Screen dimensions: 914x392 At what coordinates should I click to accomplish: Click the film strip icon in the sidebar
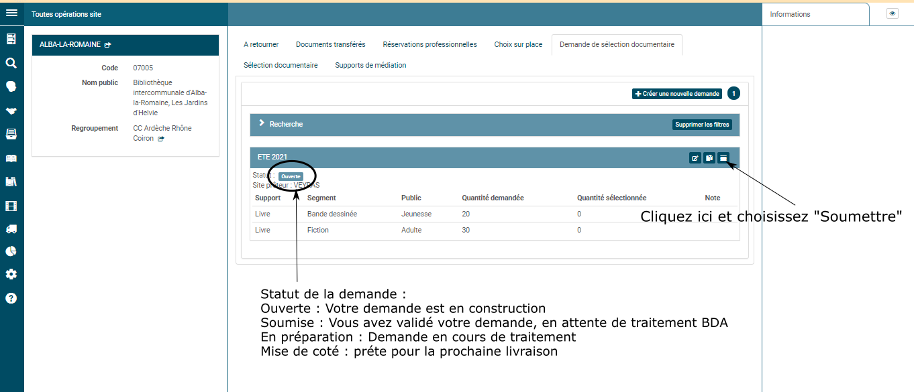tap(11, 206)
